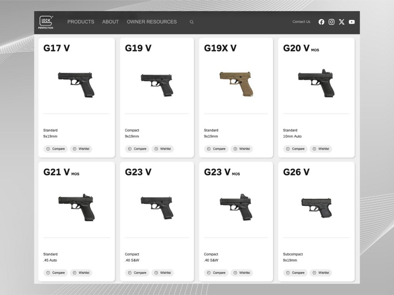
Task: Add G20 V MOS to Wishlist
Action: 321,149
